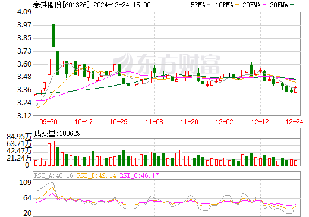This screenshot has height=217, width=309.
Task: Click the 成交量:188629 volume label
Action: [58, 133]
